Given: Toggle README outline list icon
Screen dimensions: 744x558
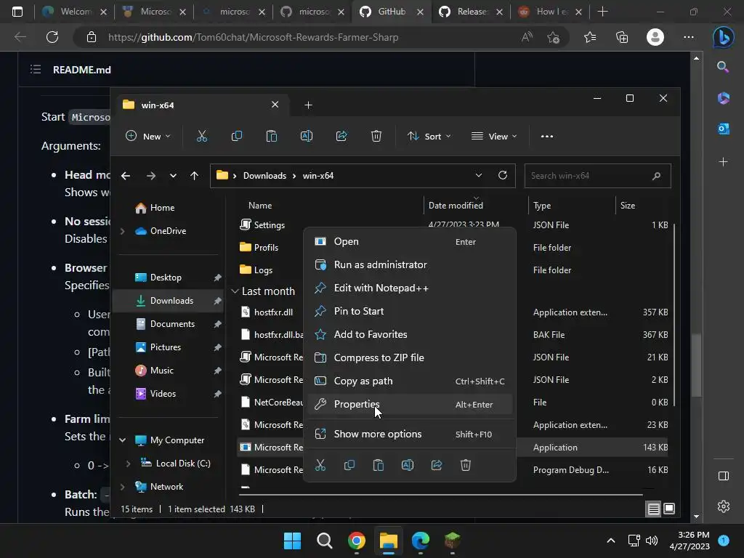Looking at the screenshot, I should tap(36, 70).
